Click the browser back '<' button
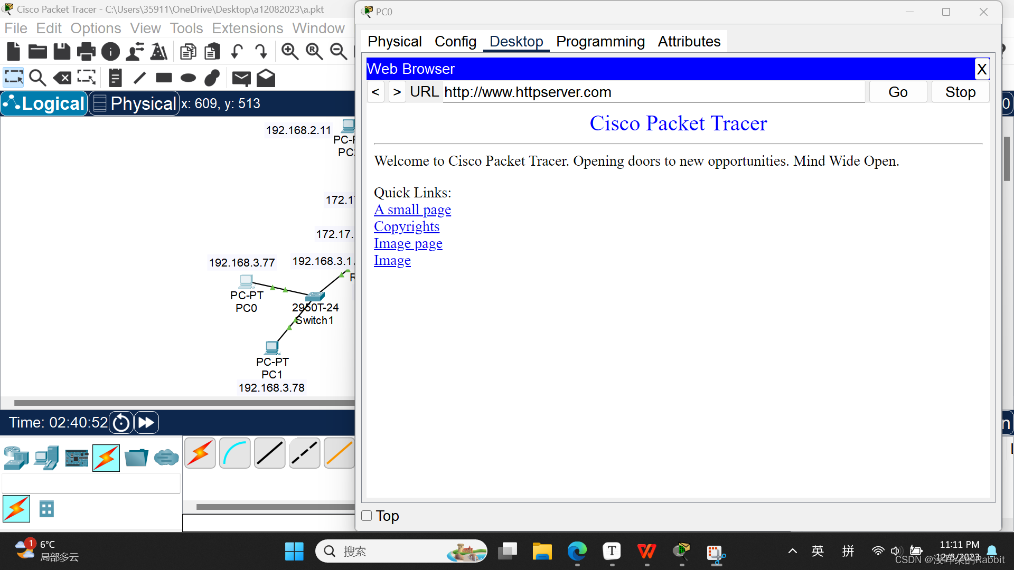1014x570 pixels. pos(375,92)
